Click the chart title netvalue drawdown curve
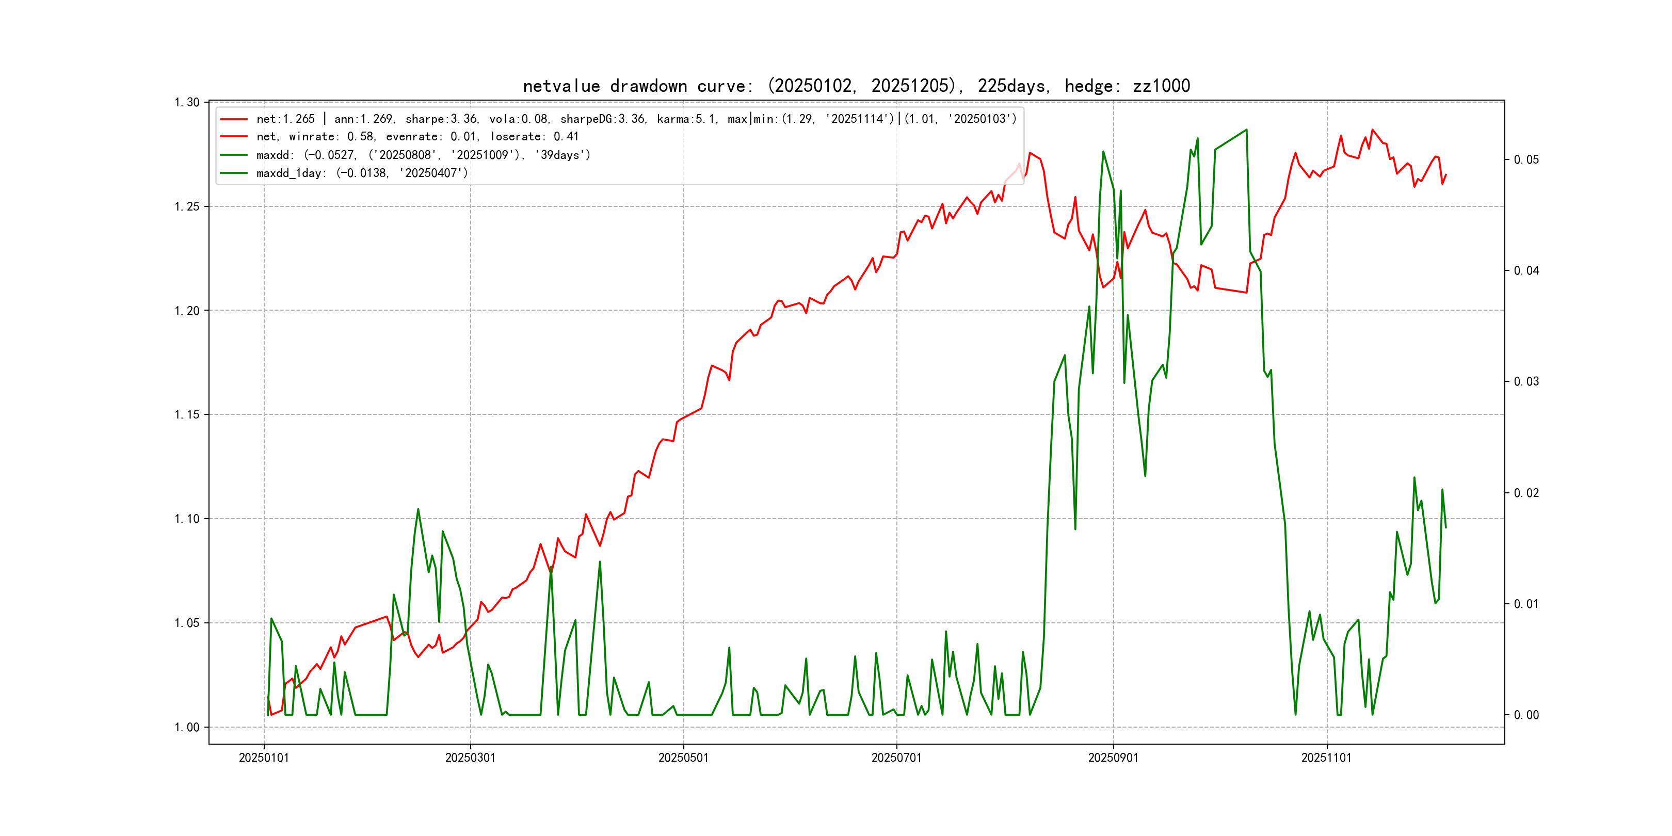 [856, 86]
